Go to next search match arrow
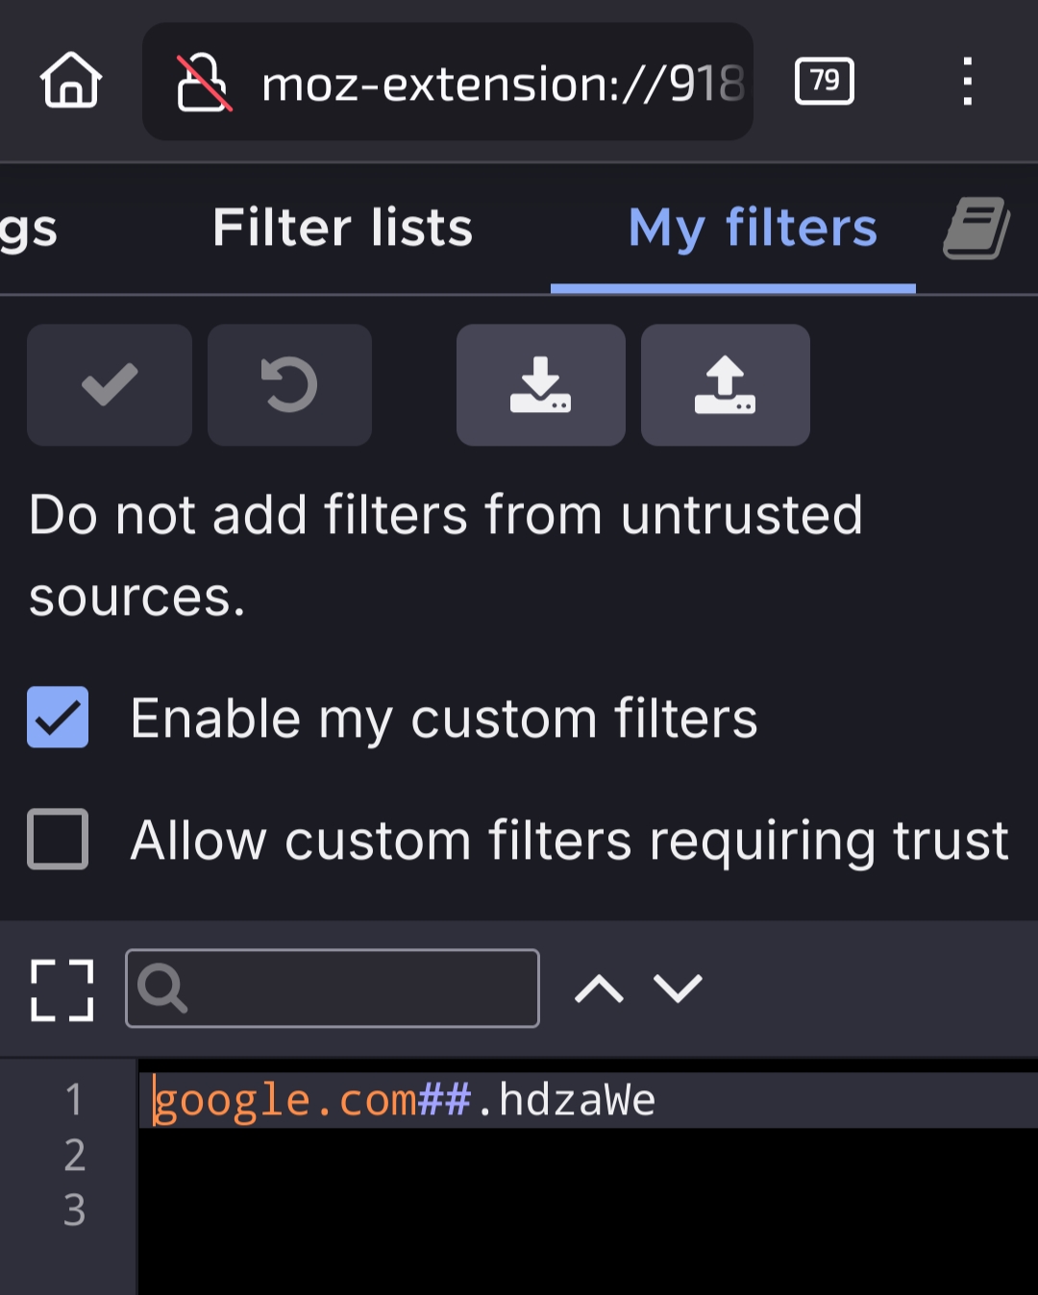The image size is (1038, 1295). (678, 989)
